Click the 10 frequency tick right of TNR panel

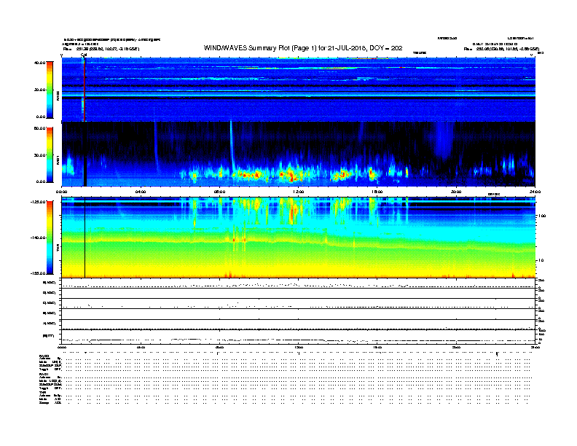pos(541,260)
